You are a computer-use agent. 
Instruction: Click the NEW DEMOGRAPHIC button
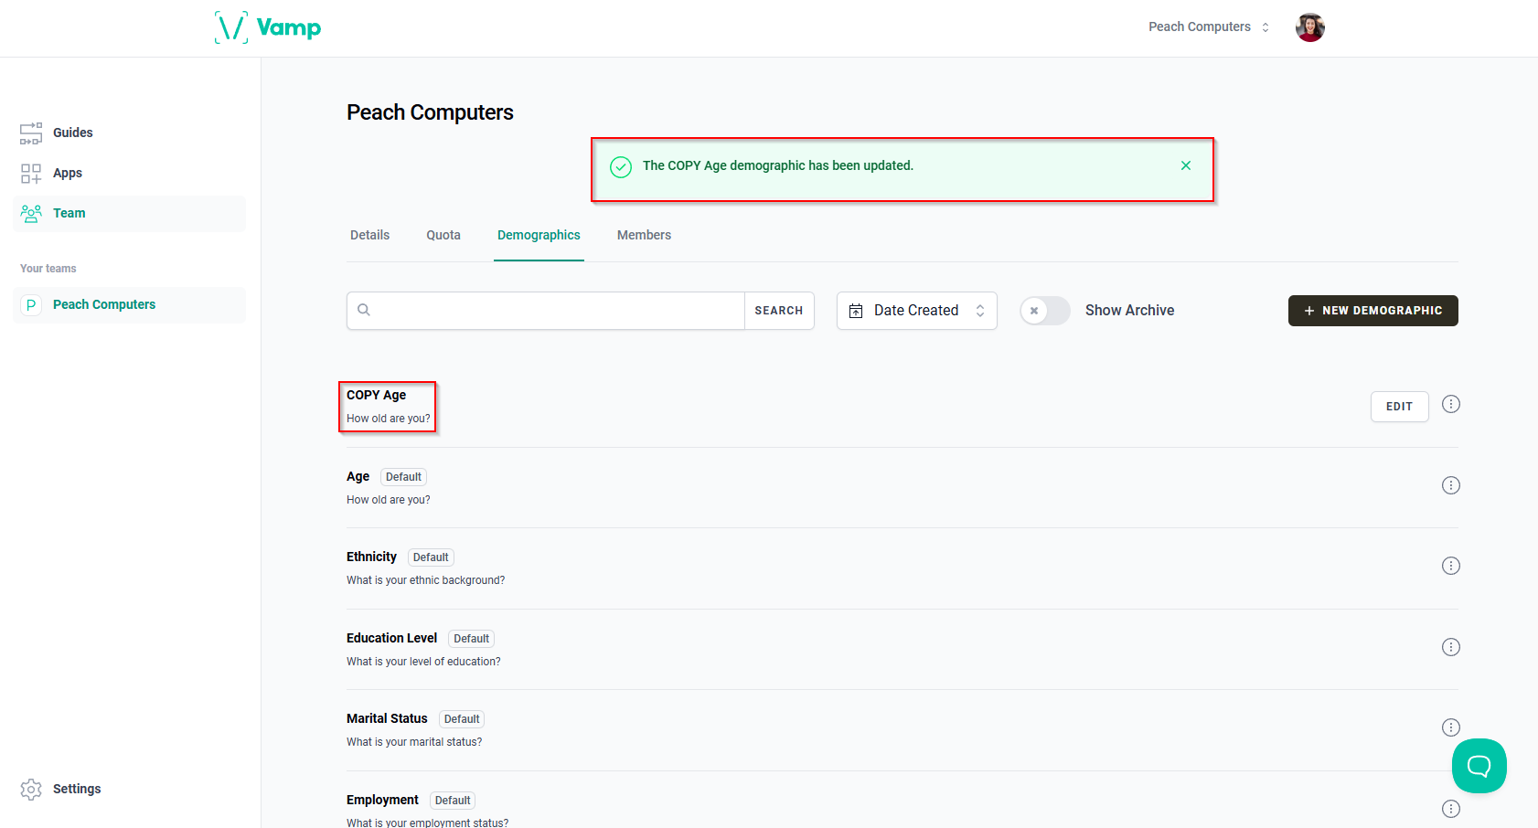[1373, 311]
